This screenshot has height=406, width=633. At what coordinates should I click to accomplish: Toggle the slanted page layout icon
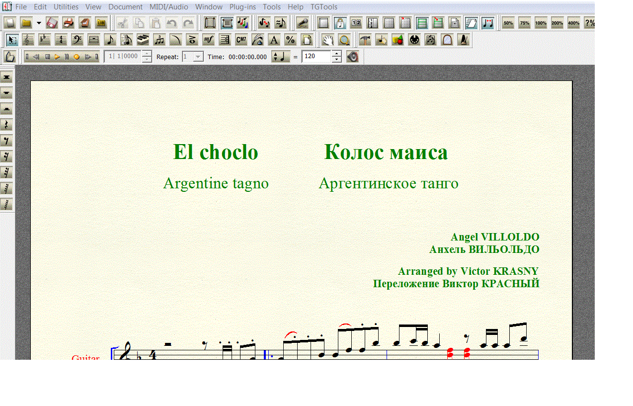[471, 23]
